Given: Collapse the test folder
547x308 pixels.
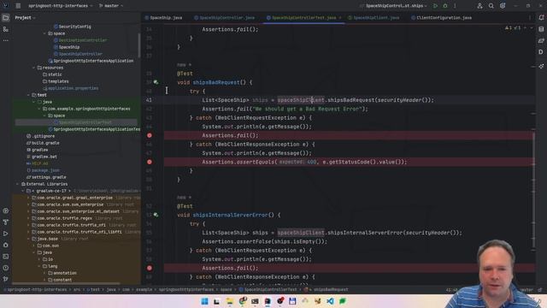Looking at the screenshot, I should [x=28, y=95].
